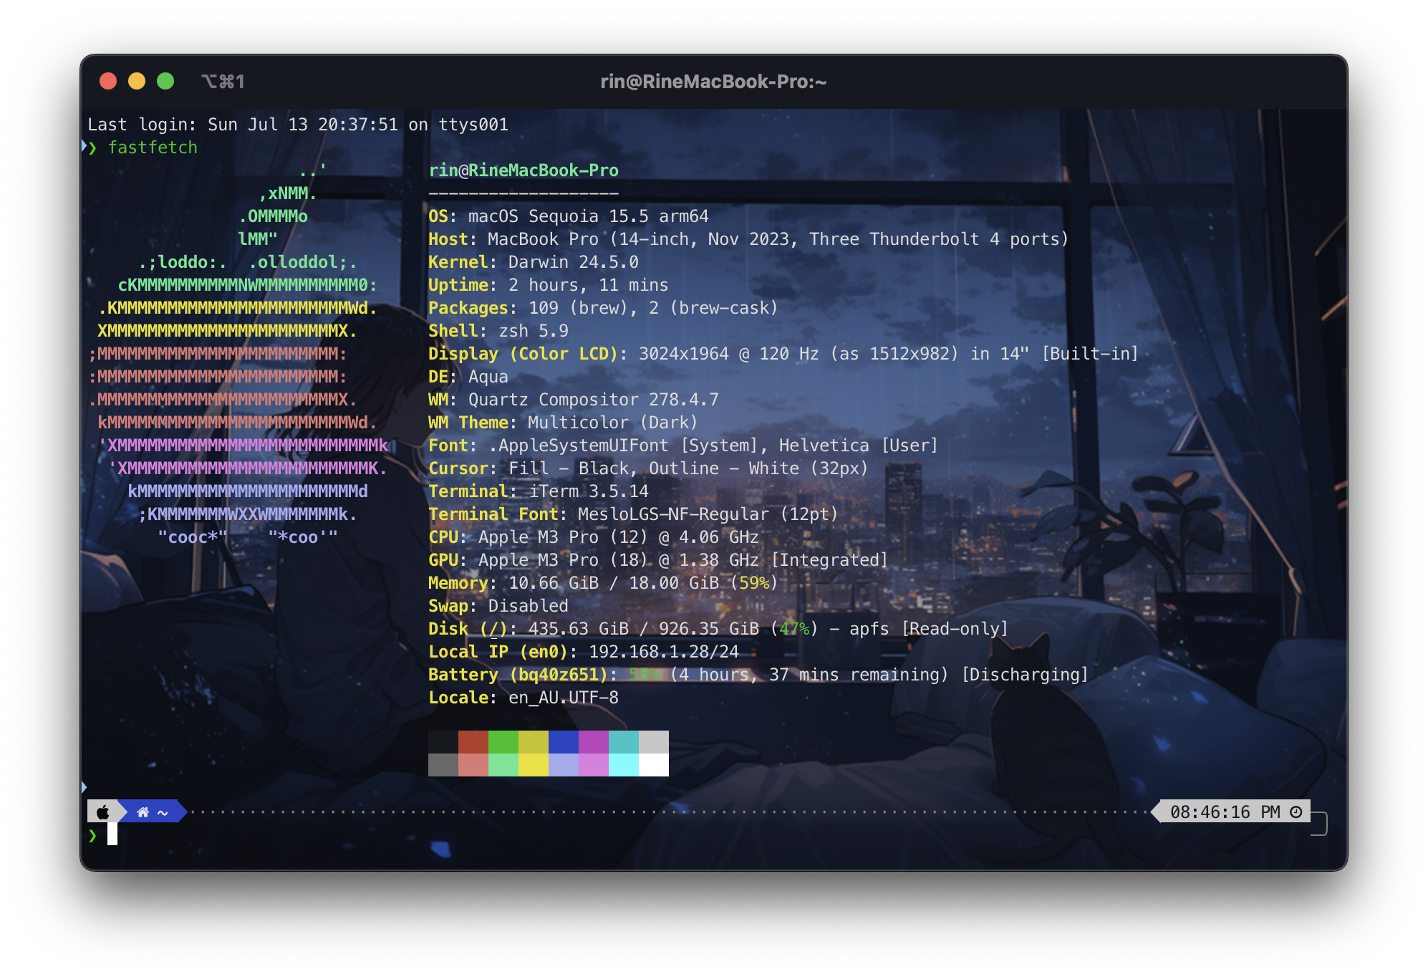The height and width of the screenshot is (977, 1428).
Task: Click the bright cyan color block
Action: click(623, 765)
